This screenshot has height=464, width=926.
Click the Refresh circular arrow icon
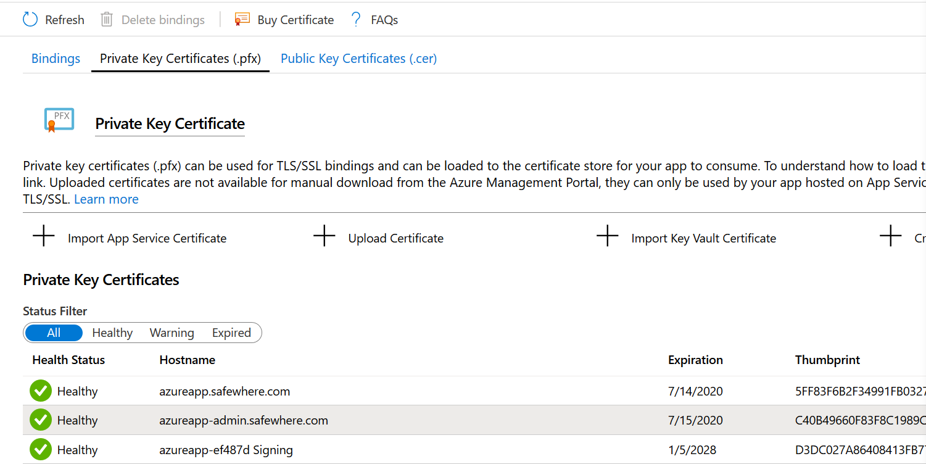[x=30, y=20]
